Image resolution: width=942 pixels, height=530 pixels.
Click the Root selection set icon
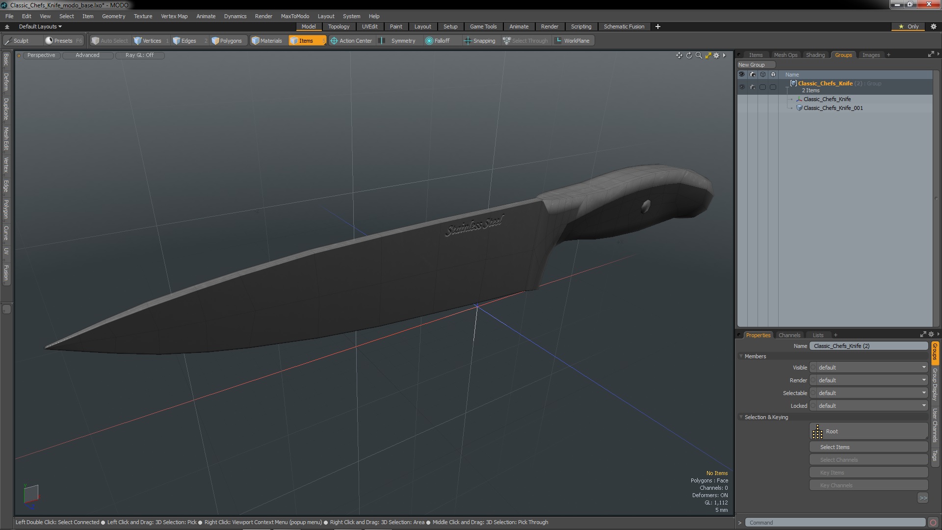[817, 432]
